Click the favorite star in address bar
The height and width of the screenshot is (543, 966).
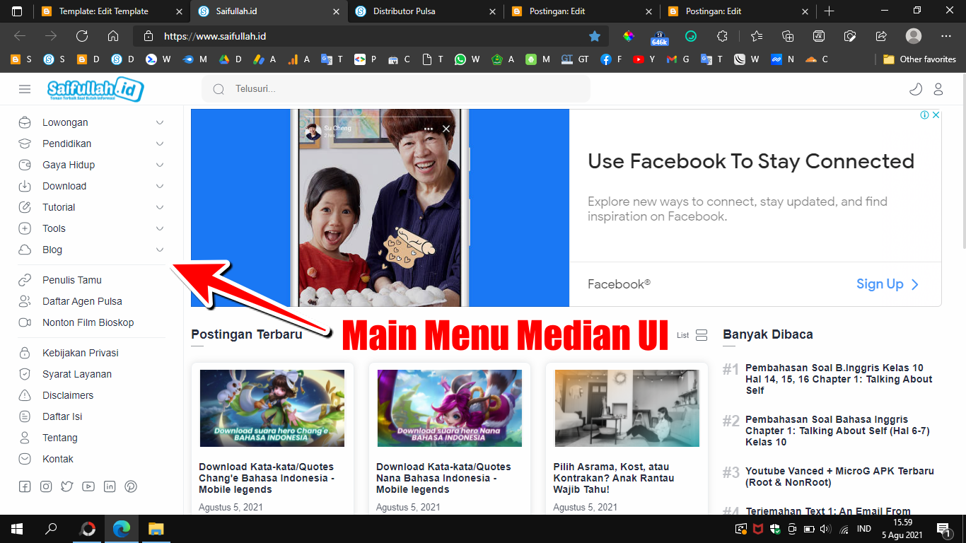[x=595, y=36]
